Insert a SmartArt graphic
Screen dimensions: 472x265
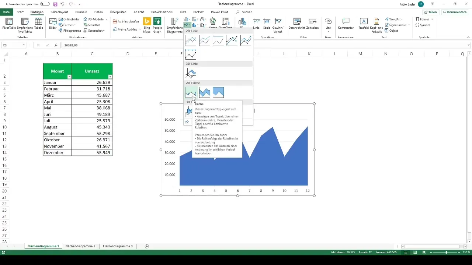pos(92,25)
